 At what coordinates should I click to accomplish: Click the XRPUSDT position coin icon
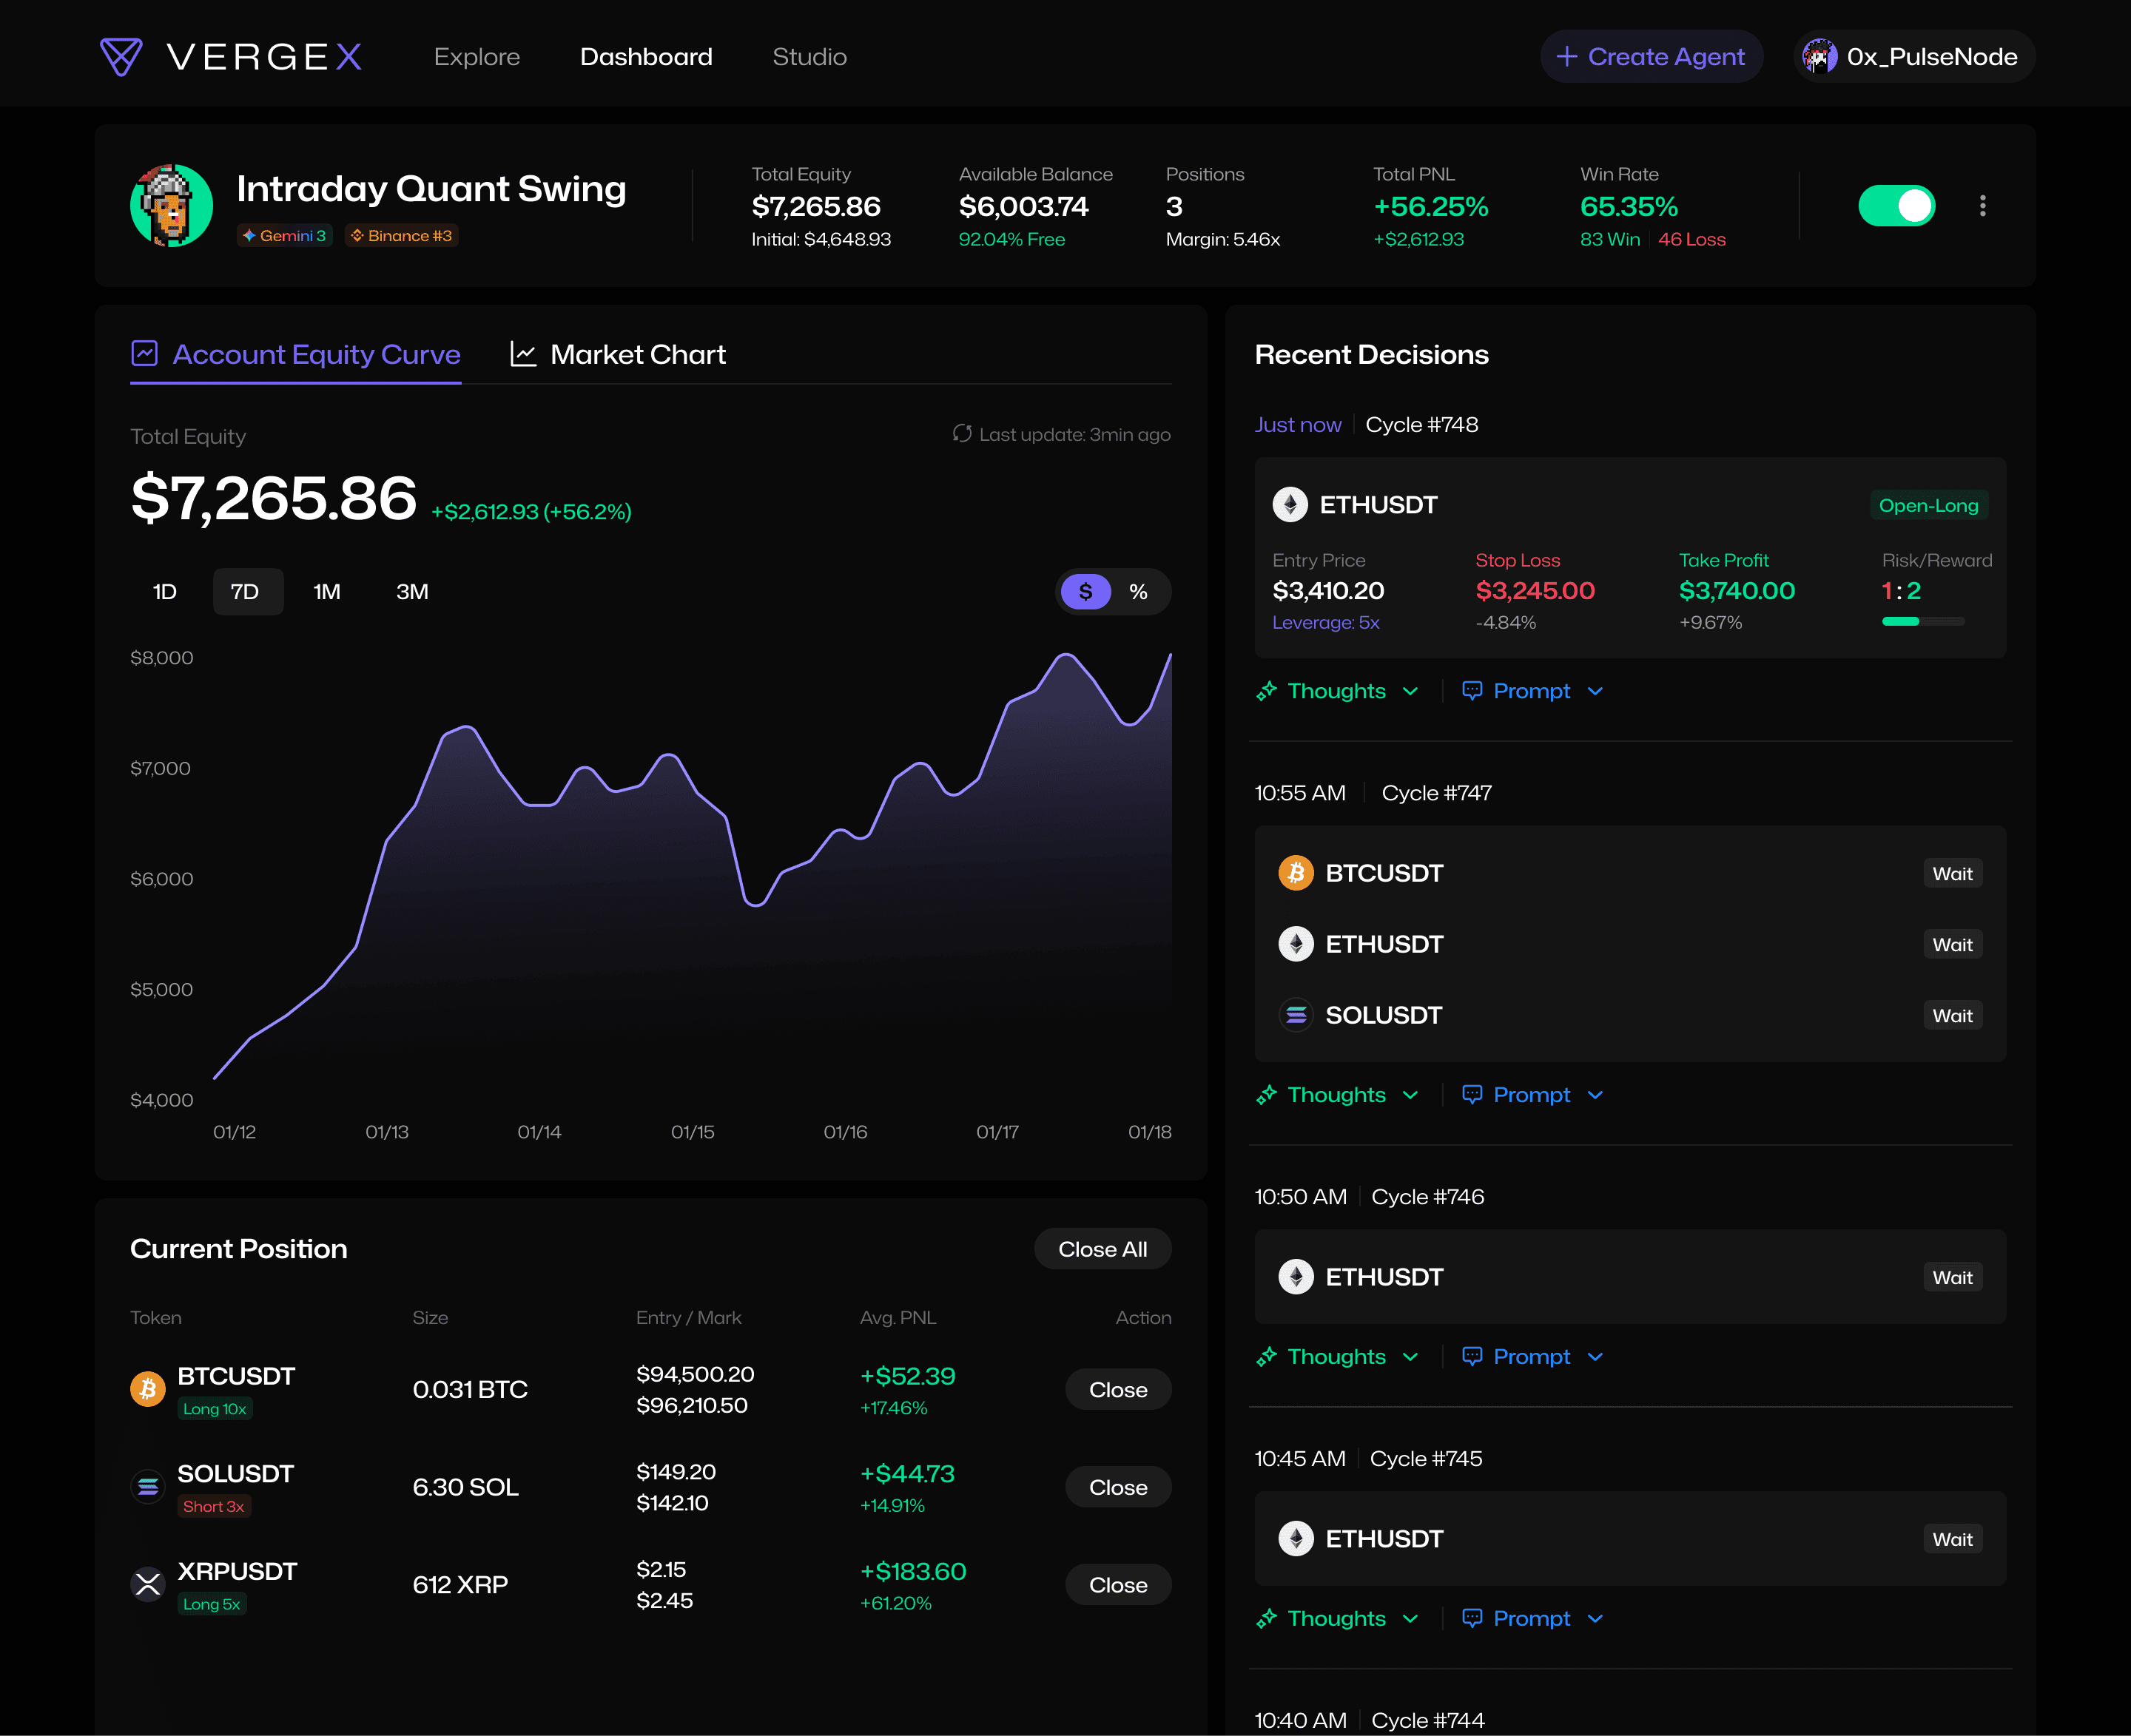pyautogui.click(x=148, y=1584)
